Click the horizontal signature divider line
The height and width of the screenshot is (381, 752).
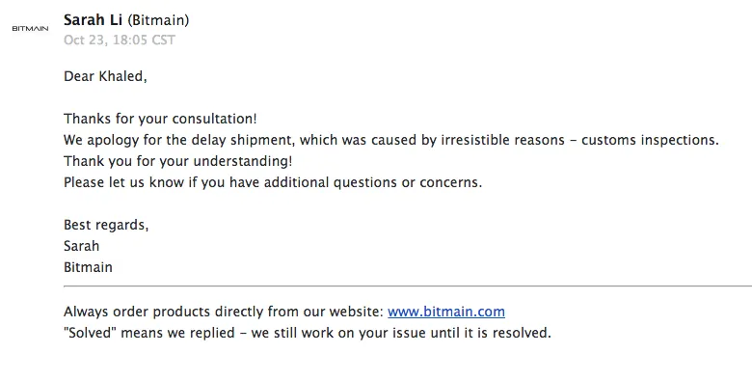tap(408, 286)
